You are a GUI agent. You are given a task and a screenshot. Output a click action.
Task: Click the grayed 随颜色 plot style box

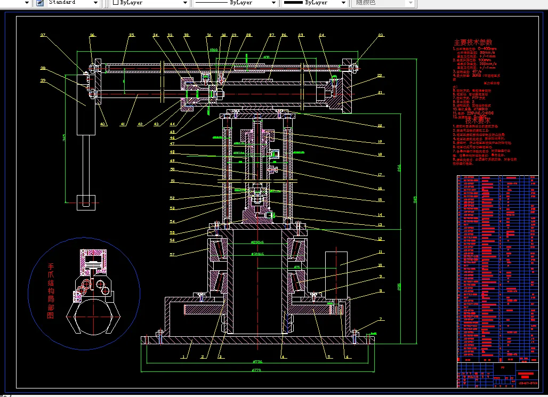[x=382, y=3]
